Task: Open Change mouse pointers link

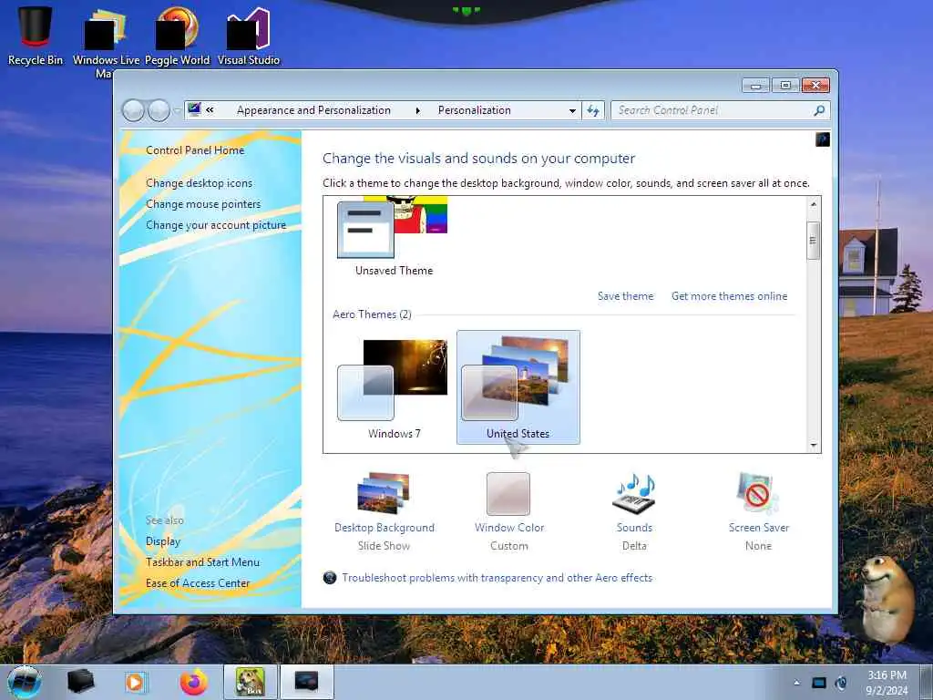Action: pos(203,204)
